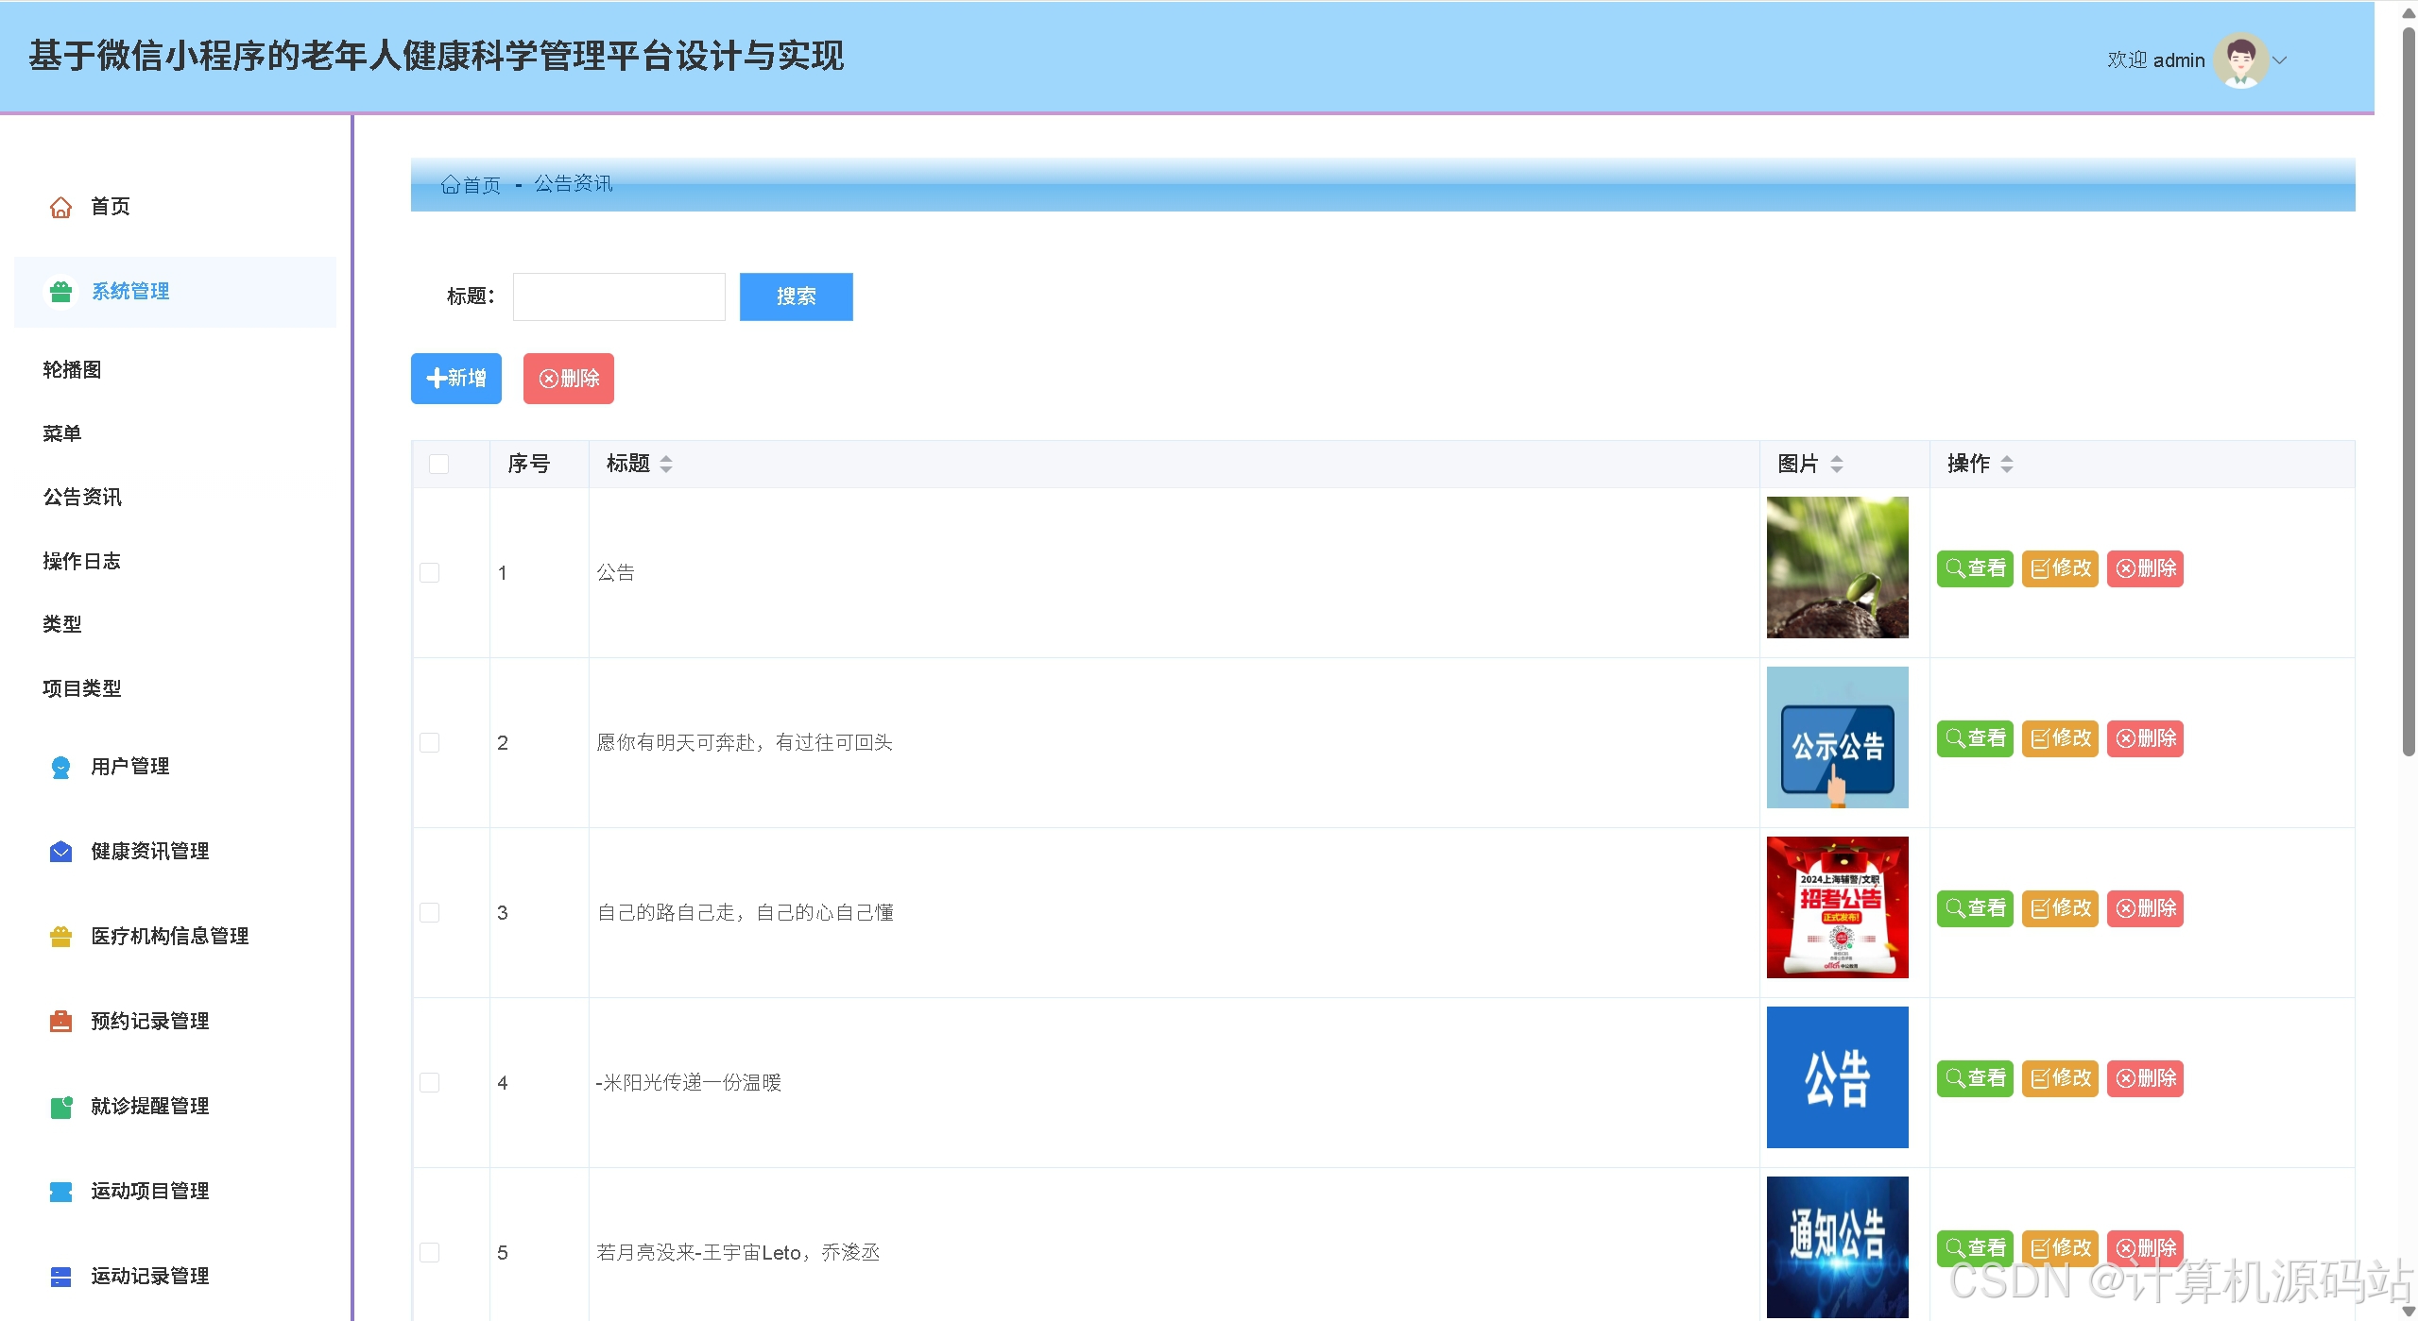Open the 就诊提醒管理 green icon

pos(60,1107)
